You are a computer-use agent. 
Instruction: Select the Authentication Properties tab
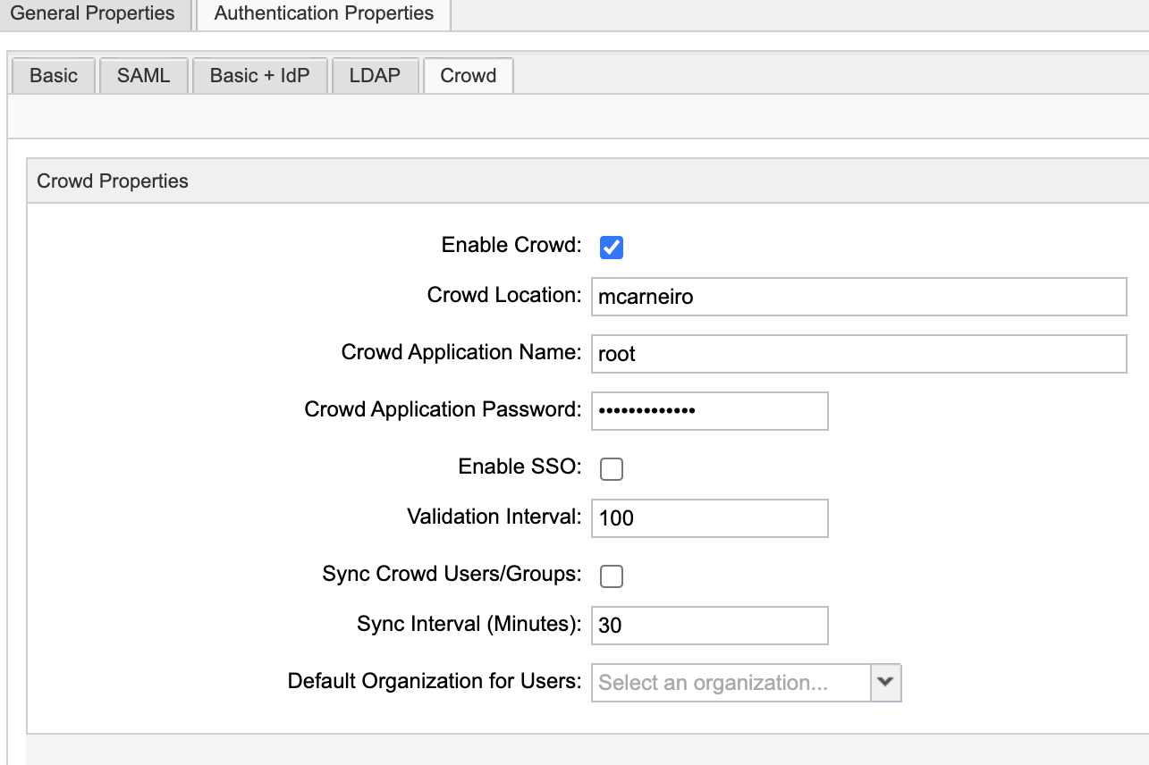point(324,14)
